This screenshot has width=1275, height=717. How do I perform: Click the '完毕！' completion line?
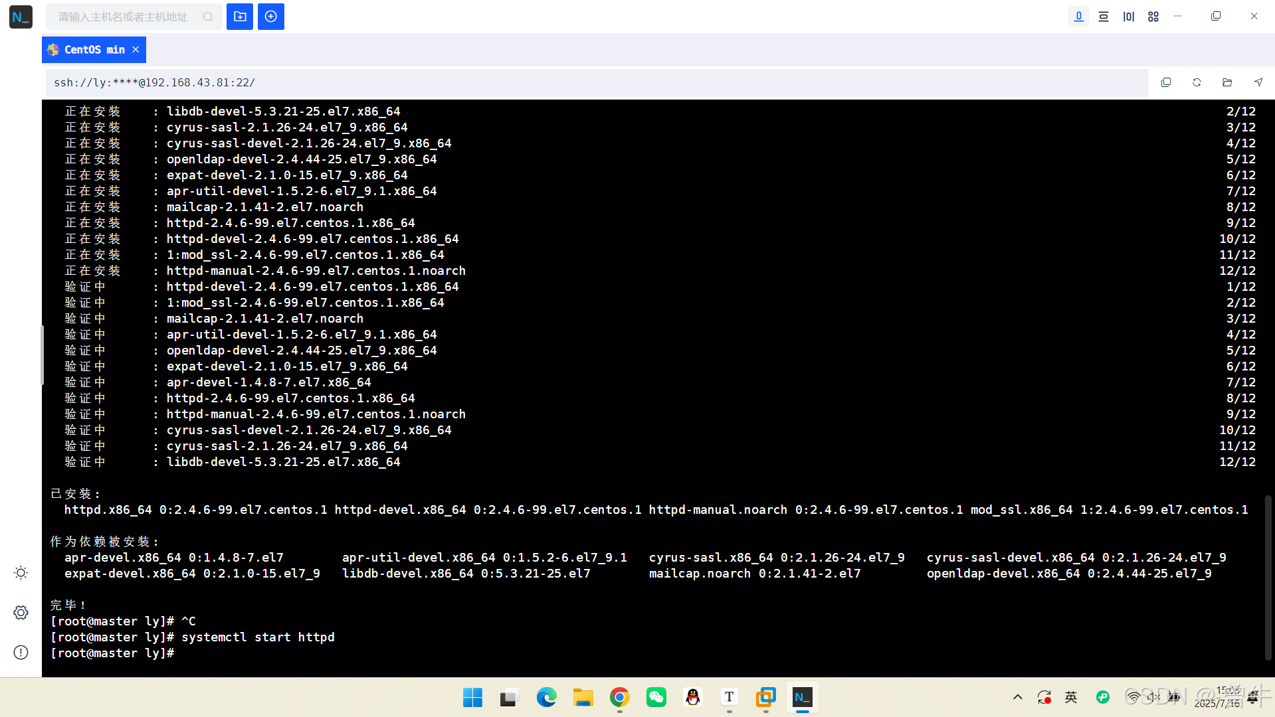coord(68,605)
